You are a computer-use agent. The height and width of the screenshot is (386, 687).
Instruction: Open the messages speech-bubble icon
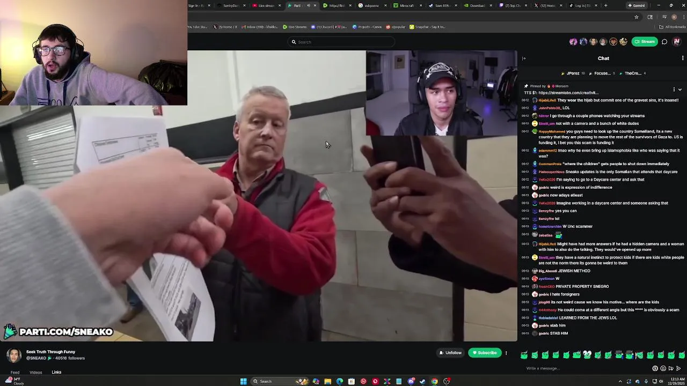(x=664, y=42)
